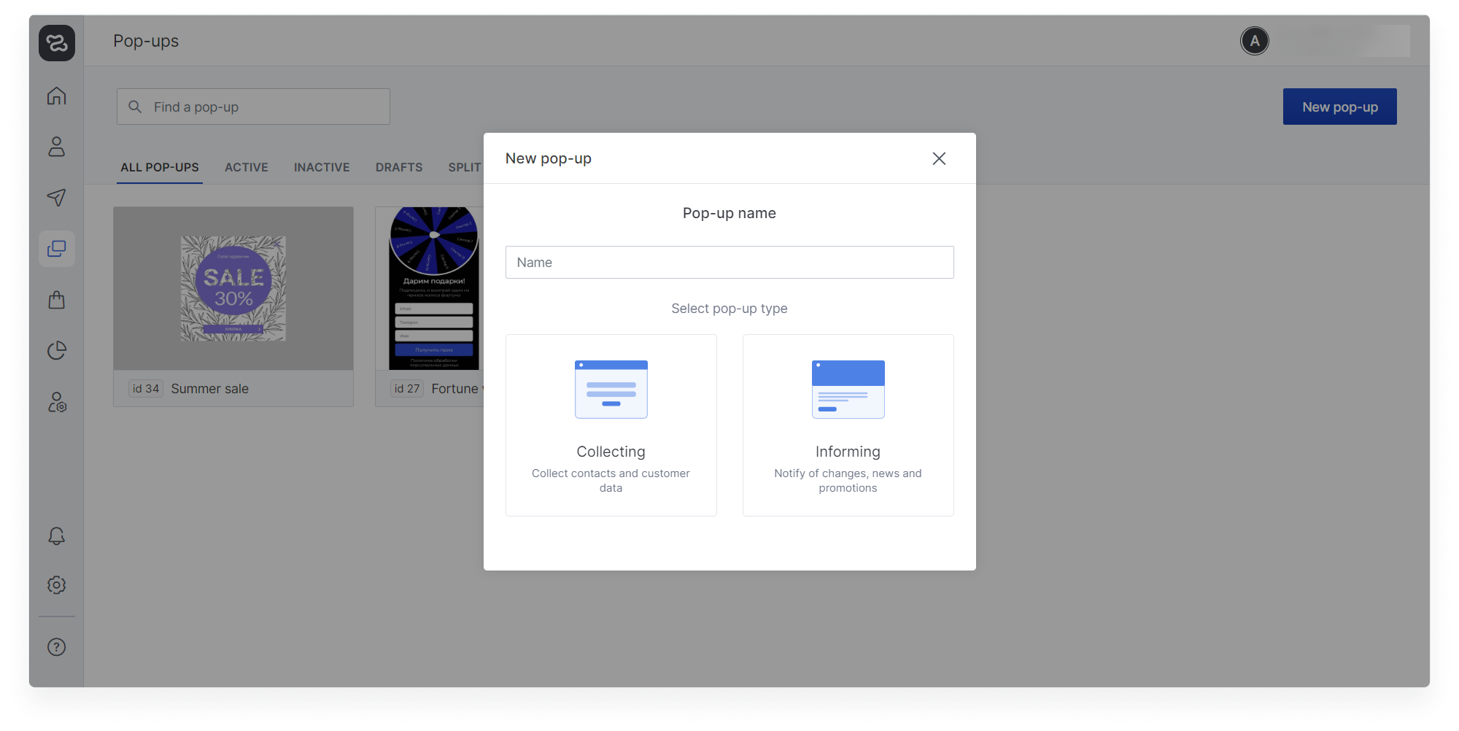The width and height of the screenshot is (1459, 731).
Task: Open the Summer sale pop-up thumbnail
Action: click(233, 289)
